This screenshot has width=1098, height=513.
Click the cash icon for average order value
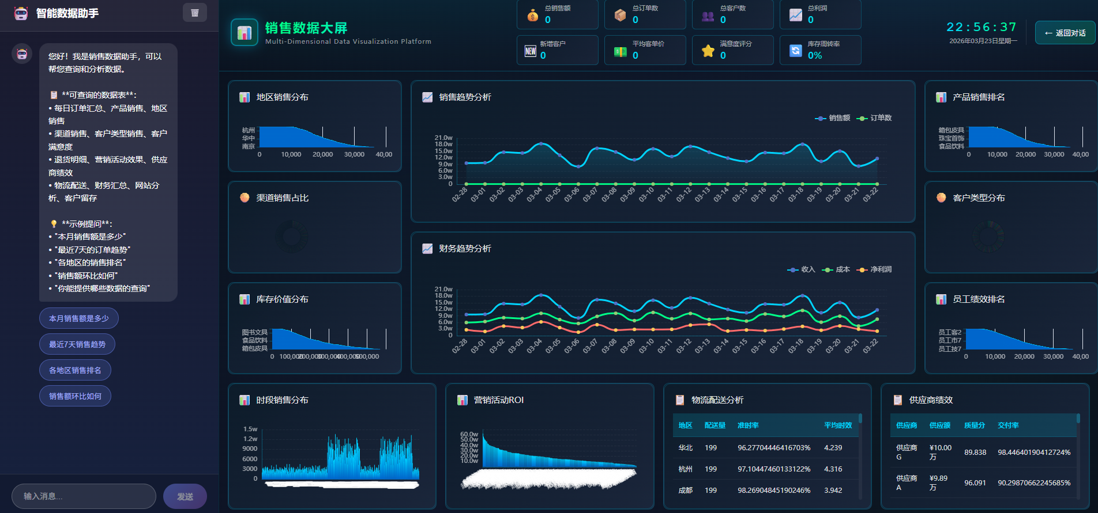coord(620,52)
